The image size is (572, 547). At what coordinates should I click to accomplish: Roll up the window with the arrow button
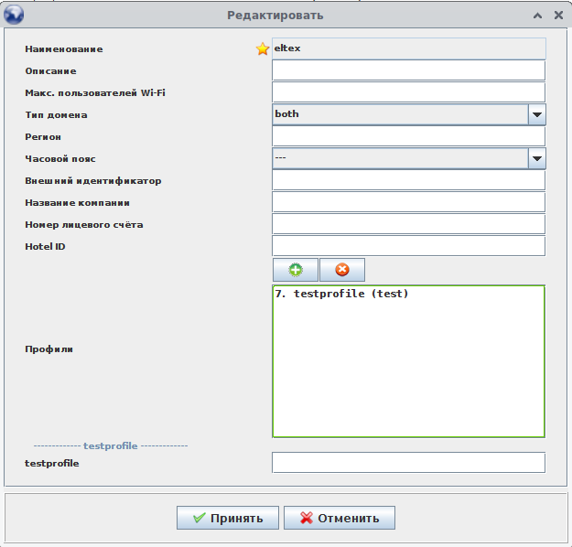tap(537, 16)
